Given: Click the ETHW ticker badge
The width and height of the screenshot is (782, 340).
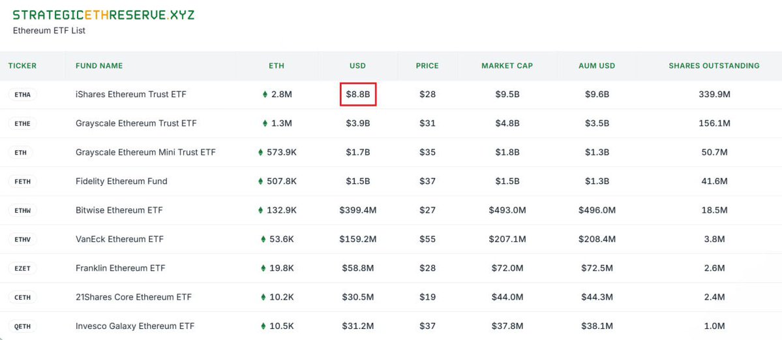Looking at the screenshot, I should tap(22, 210).
